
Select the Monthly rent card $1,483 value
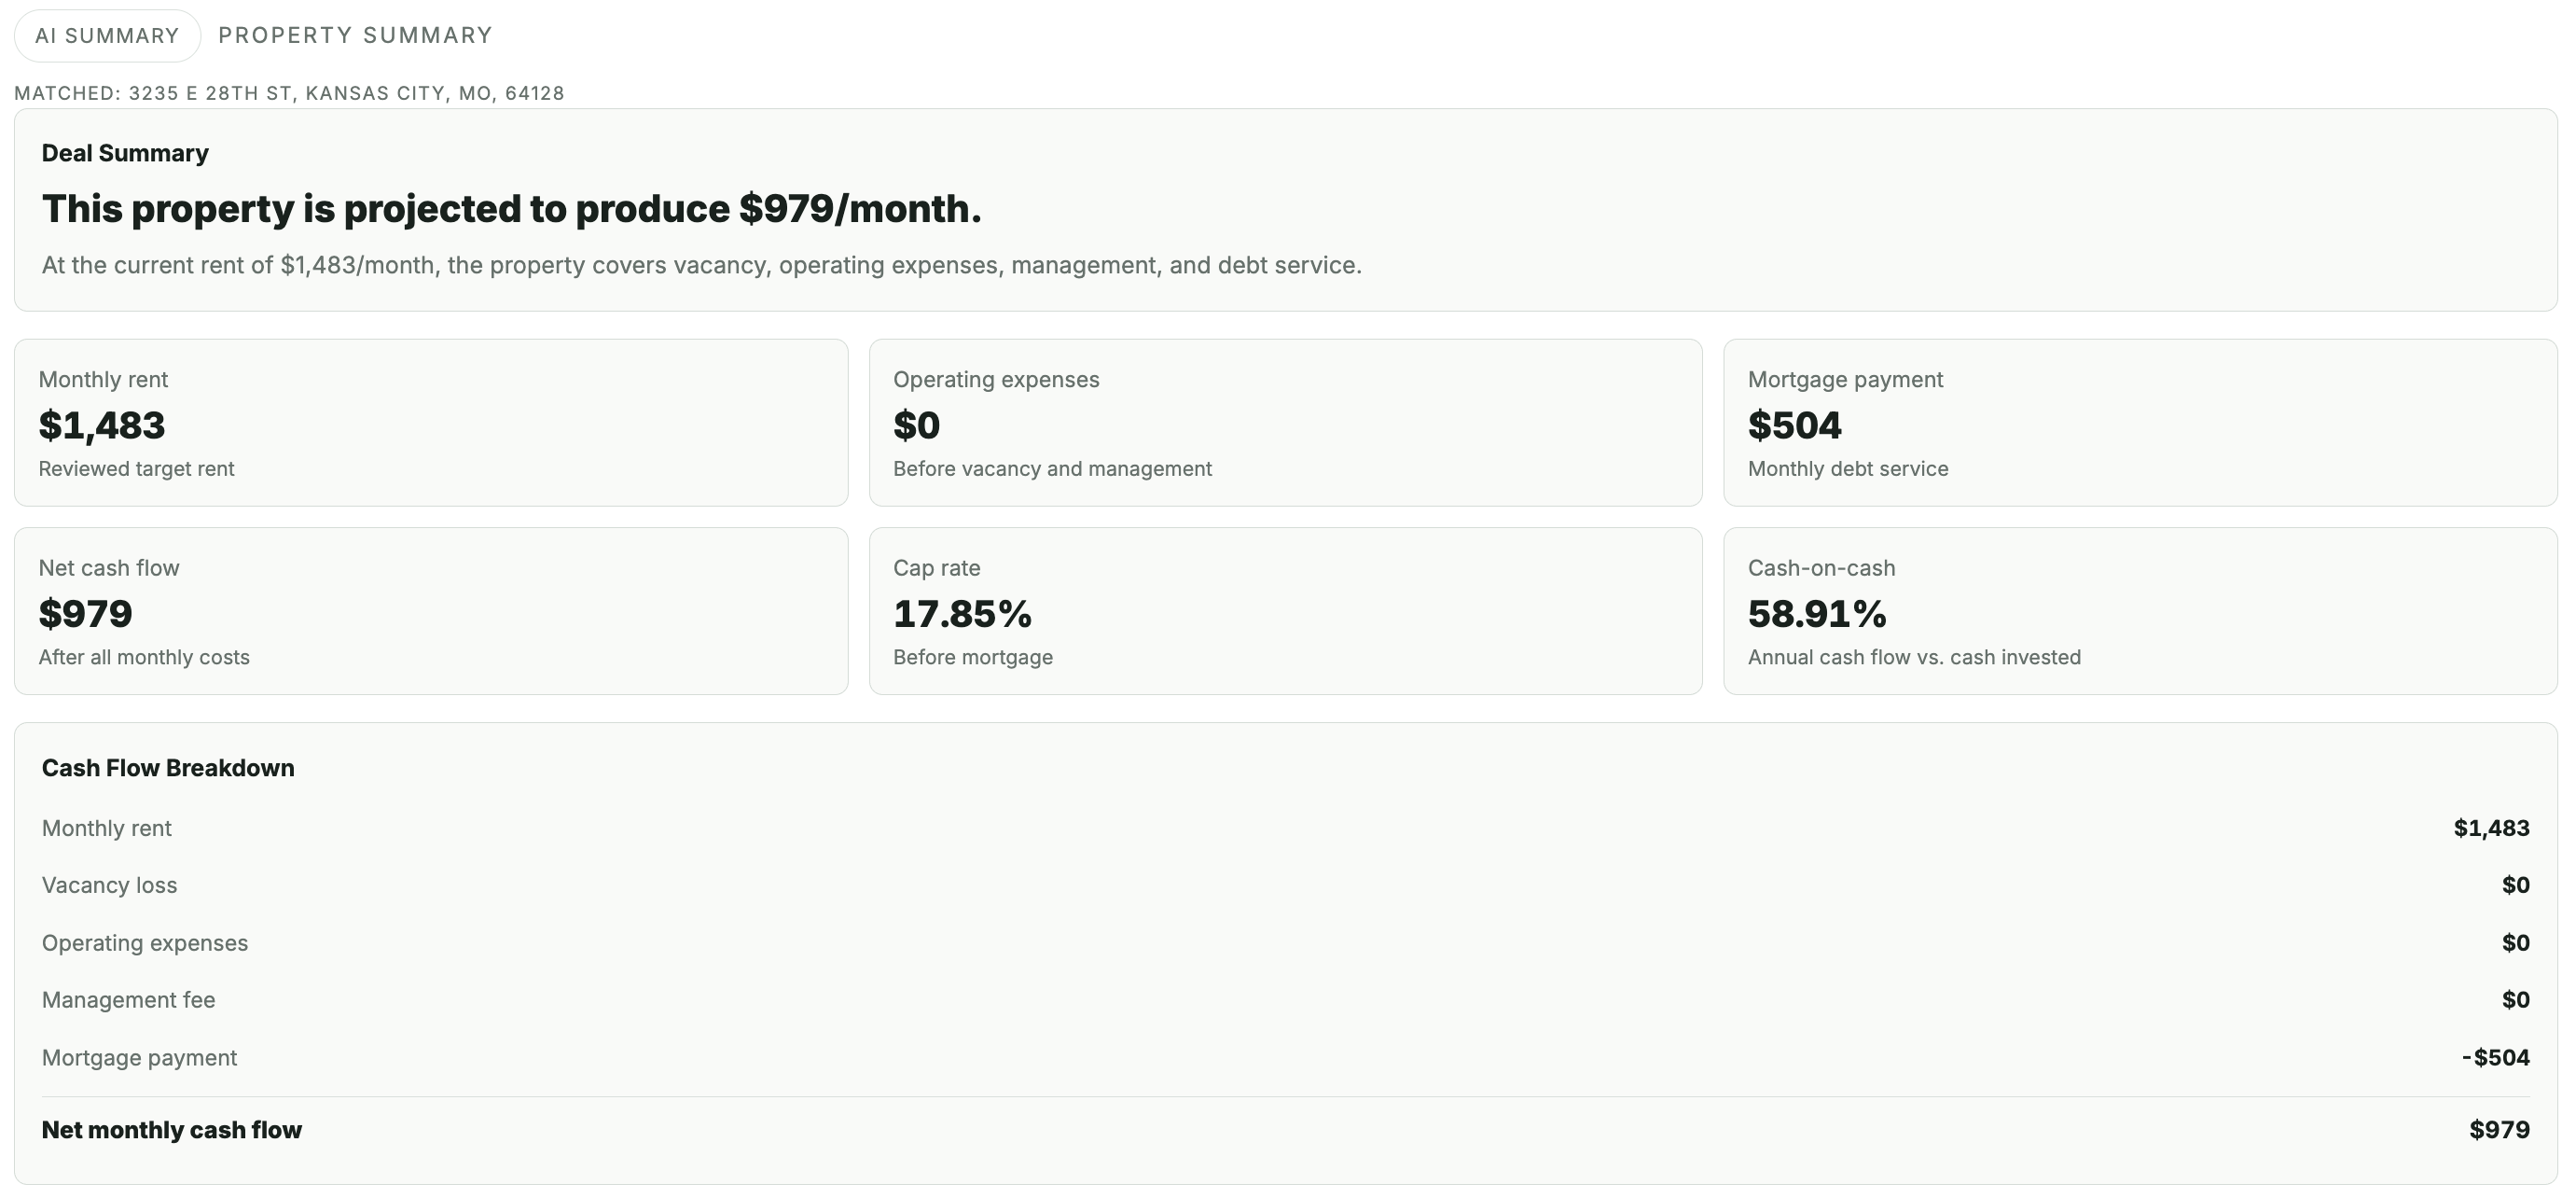click(x=102, y=425)
